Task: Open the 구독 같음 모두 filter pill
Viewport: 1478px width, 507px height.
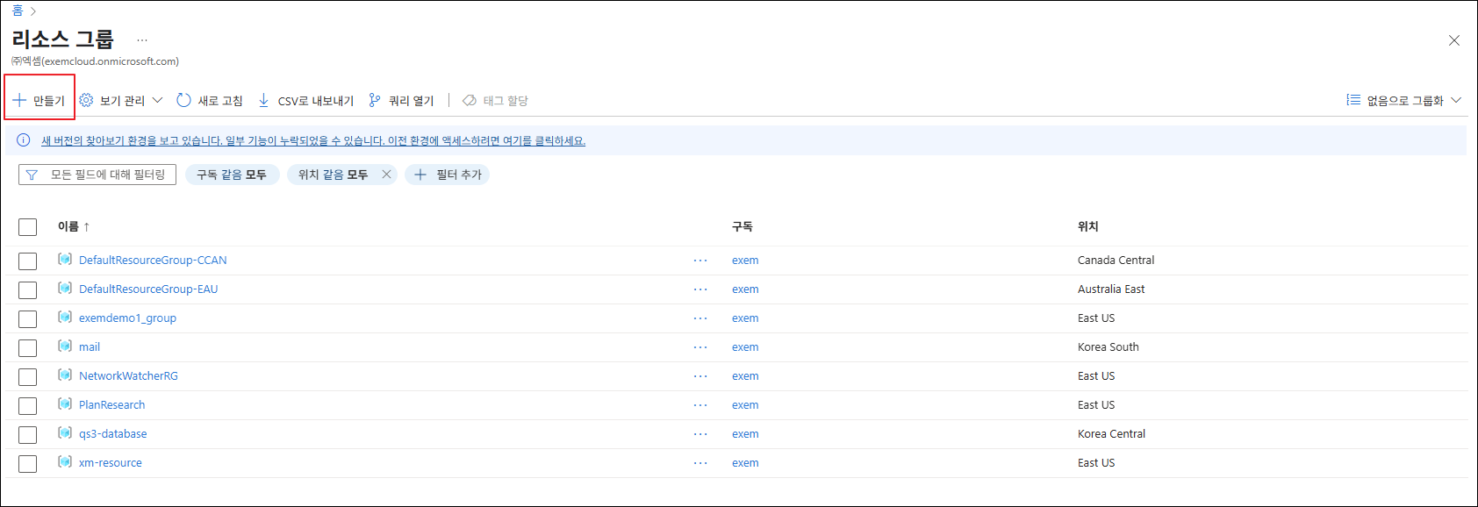Action: [232, 175]
